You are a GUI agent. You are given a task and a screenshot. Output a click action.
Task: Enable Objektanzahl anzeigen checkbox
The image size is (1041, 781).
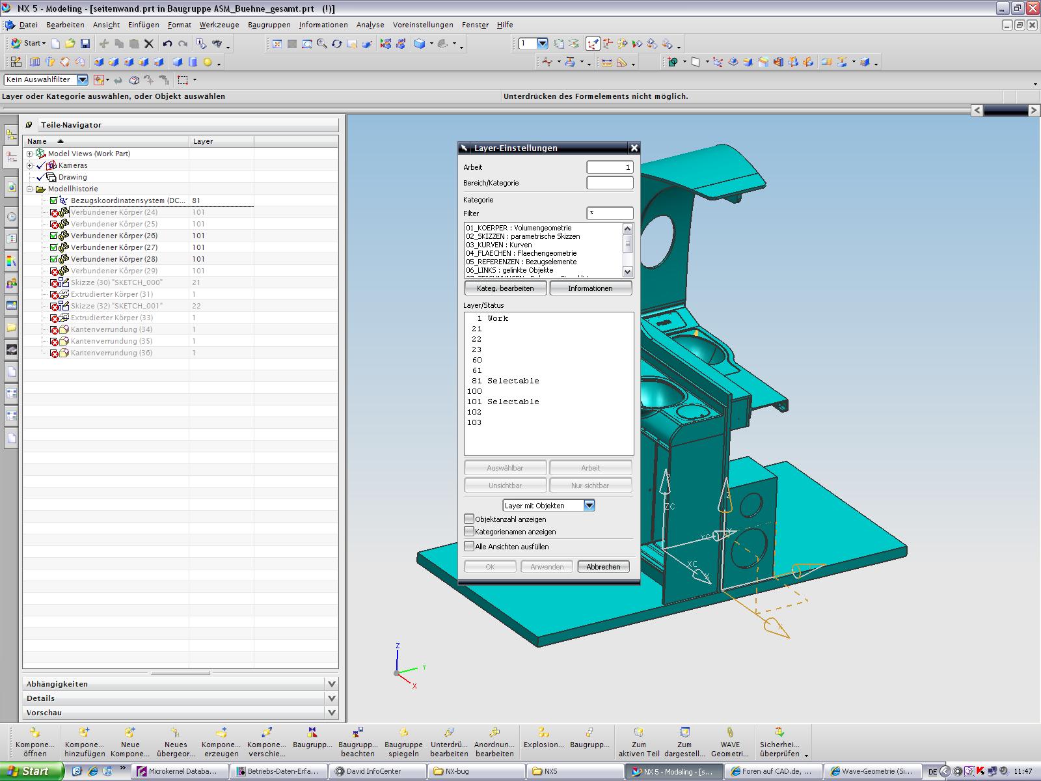coord(469,519)
